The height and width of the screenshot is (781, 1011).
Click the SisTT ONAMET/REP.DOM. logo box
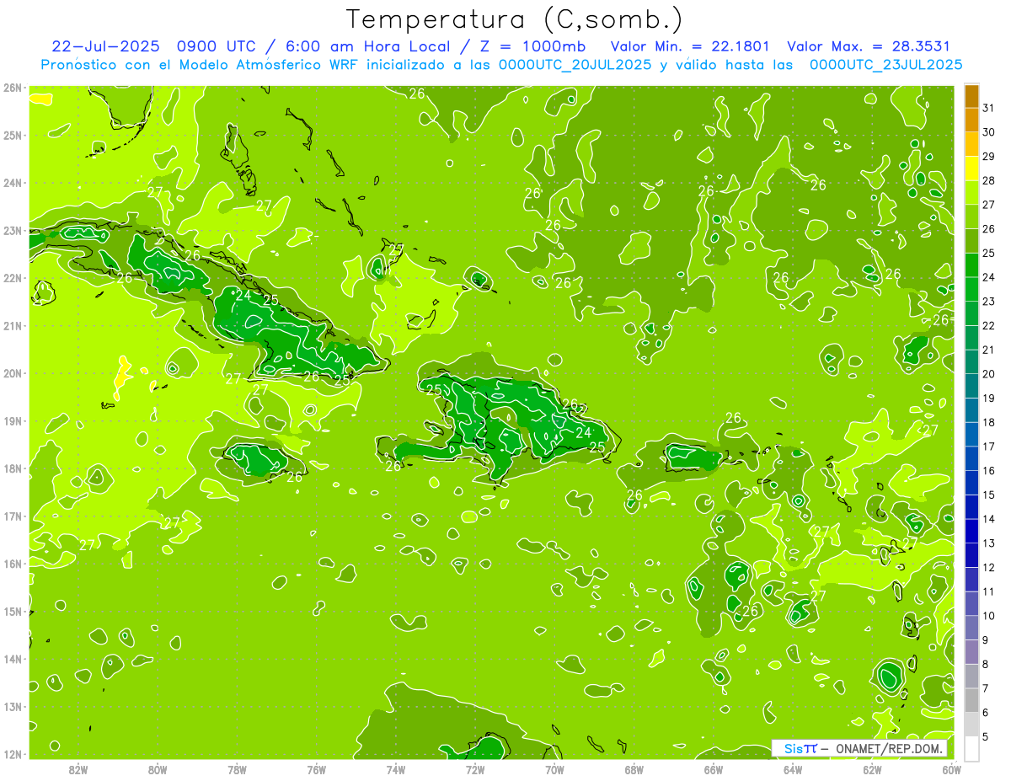(x=859, y=748)
